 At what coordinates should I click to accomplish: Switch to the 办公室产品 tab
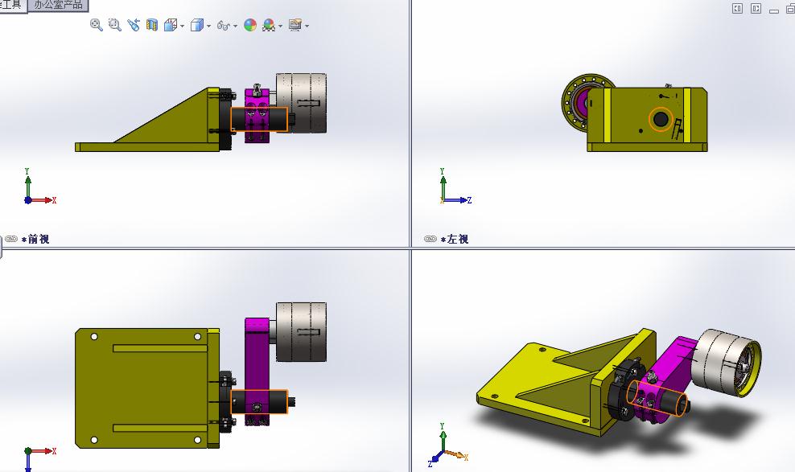coord(58,5)
